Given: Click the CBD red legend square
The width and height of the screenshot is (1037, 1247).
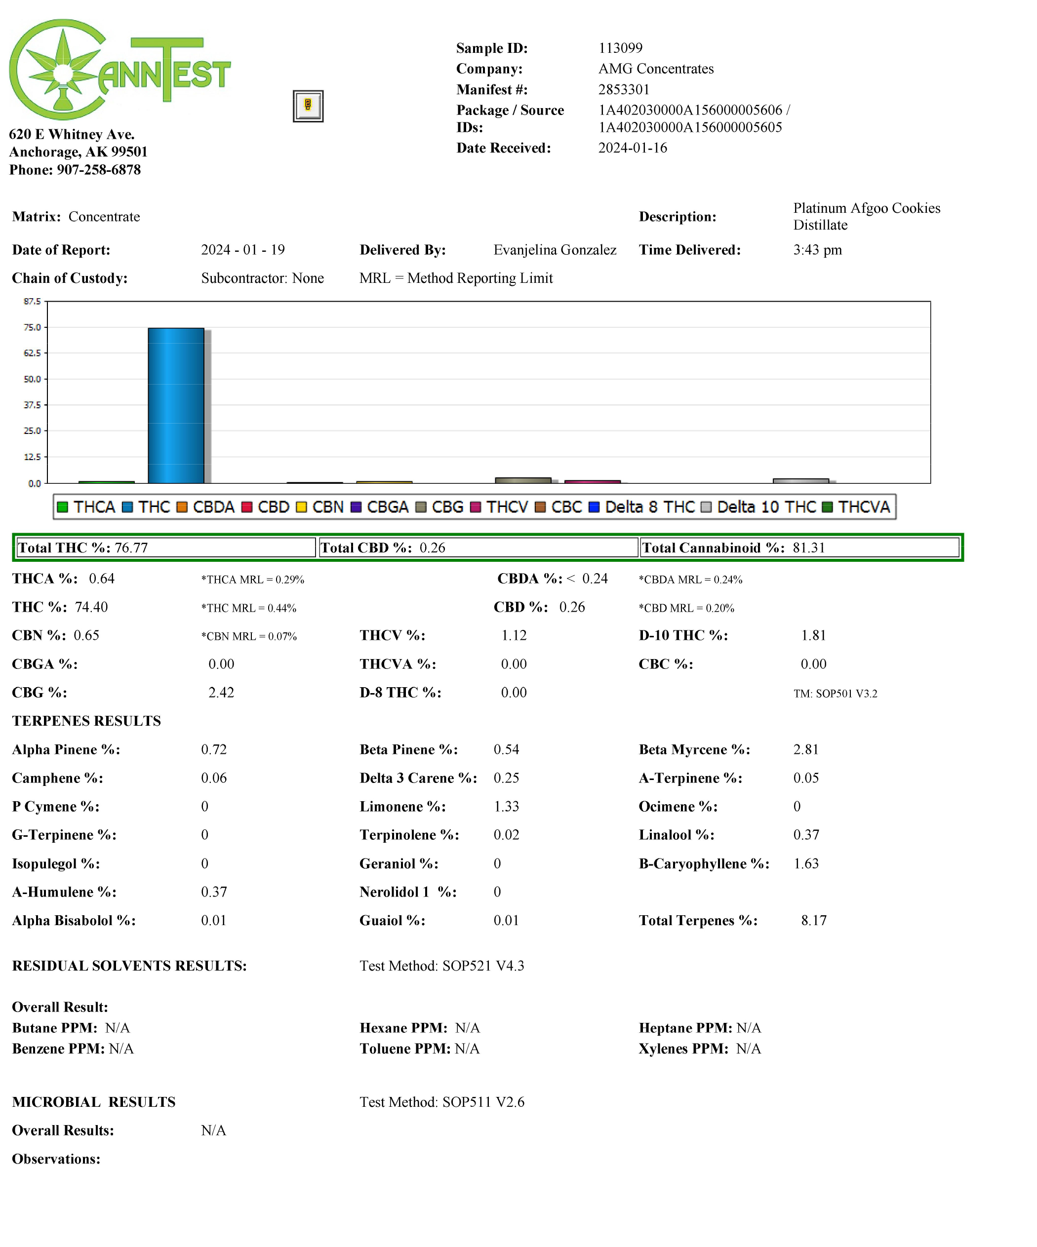Looking at the screenshot, I should pyautogui.click(x=246, y=507).
